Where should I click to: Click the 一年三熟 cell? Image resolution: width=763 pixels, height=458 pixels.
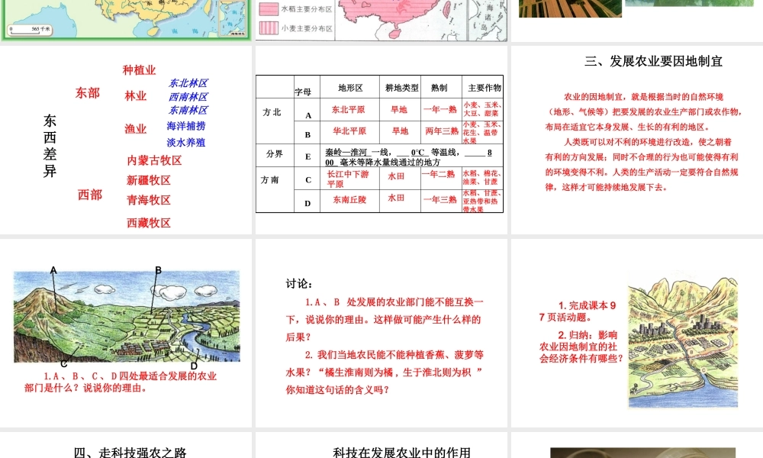coord(440,199)
